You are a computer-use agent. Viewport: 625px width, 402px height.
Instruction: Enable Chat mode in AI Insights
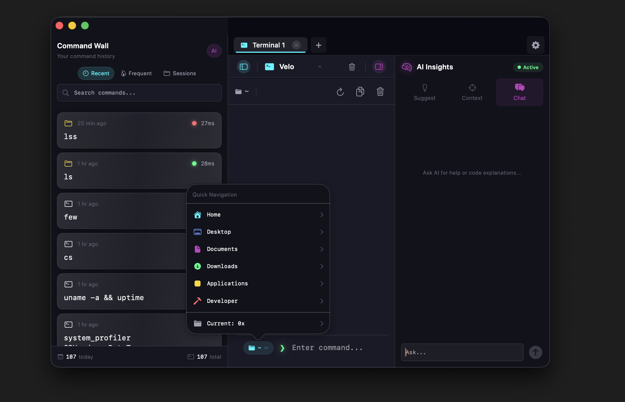pyautogui.click(x=519, y=92)
